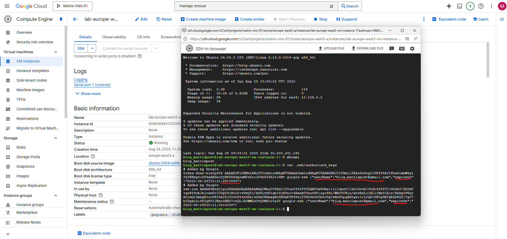This screenshot has height=239, width=507.
Task: Click Location info help icon
Action: (x=93, y=156)
